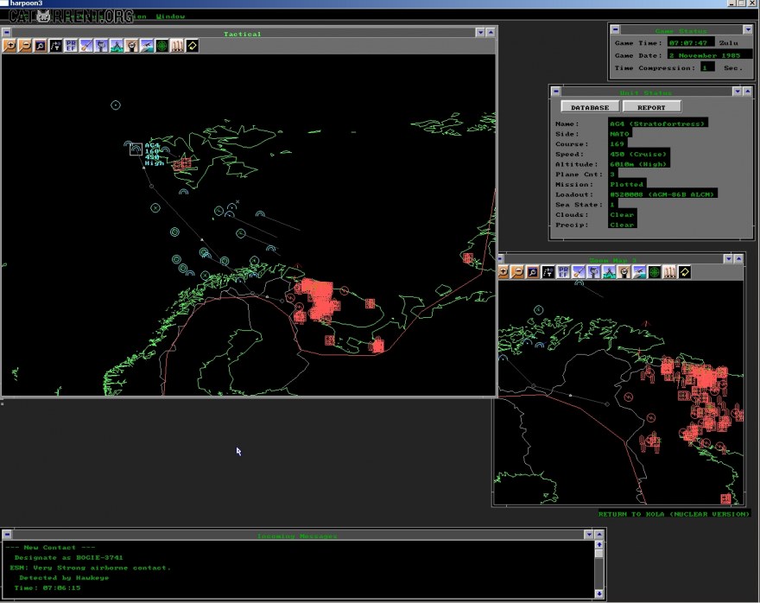Click the Incoming Messages scrollbar thumb
This screenshot has height=603, width=760.
[599, 553]
